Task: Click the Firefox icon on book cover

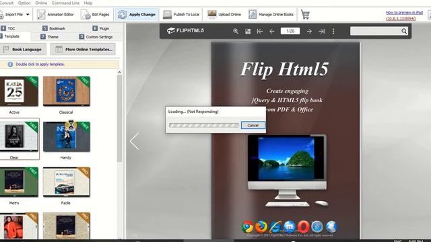Action: click(261, 227)
